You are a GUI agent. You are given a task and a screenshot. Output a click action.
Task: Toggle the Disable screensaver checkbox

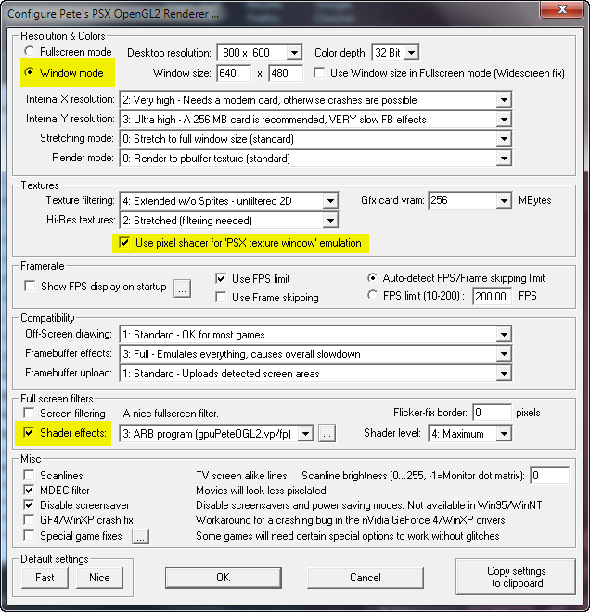(x=29, y=504)
